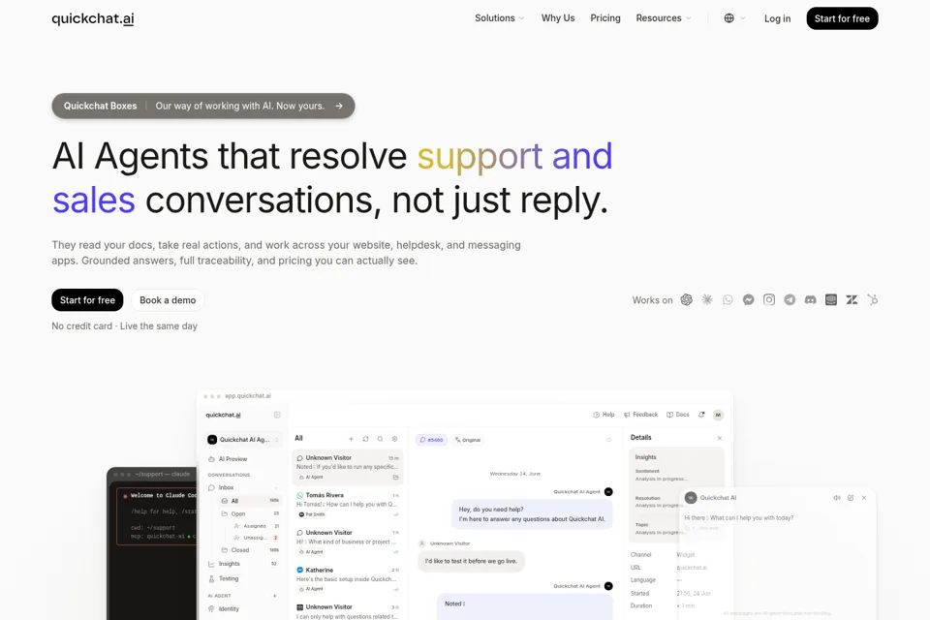Open the Katherine conversation

click(x=348, y=579)
